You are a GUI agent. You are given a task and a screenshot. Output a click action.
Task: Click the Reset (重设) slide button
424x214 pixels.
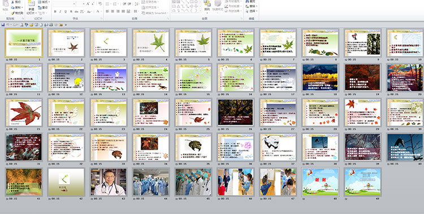pos(43,7)
